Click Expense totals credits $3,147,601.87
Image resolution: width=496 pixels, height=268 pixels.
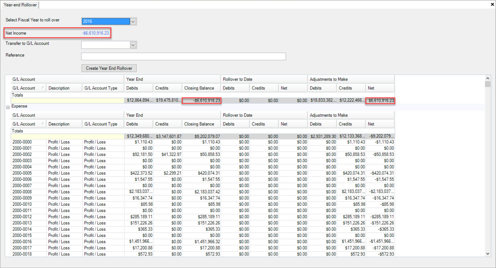coord(169,136)
